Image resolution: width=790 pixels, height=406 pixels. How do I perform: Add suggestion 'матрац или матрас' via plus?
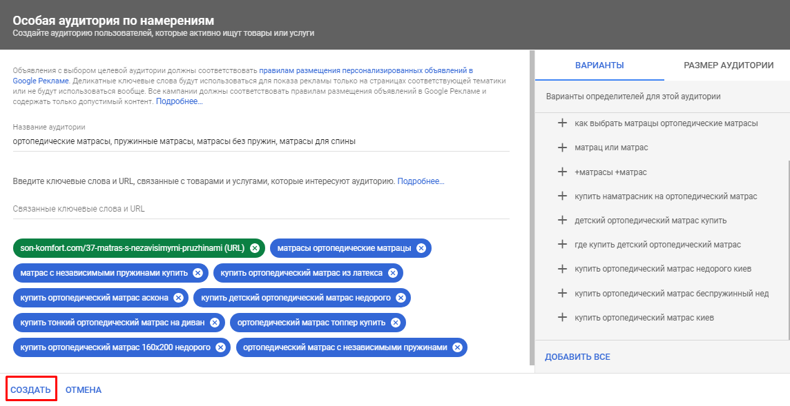click(x=562, y=148)
